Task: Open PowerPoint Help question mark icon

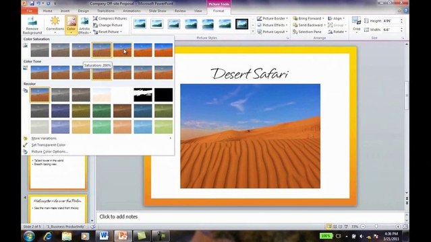Action: (406, 11)
